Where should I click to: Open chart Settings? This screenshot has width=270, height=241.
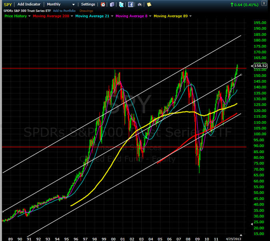[x=88, y=4]
